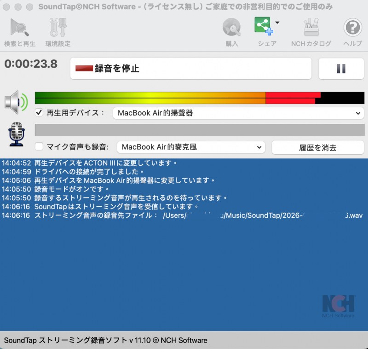Select log line 再生デバイスを ACTON III に変更
Image resolution: width=368 pixels, height=349 pixels.
click(90, 163)
